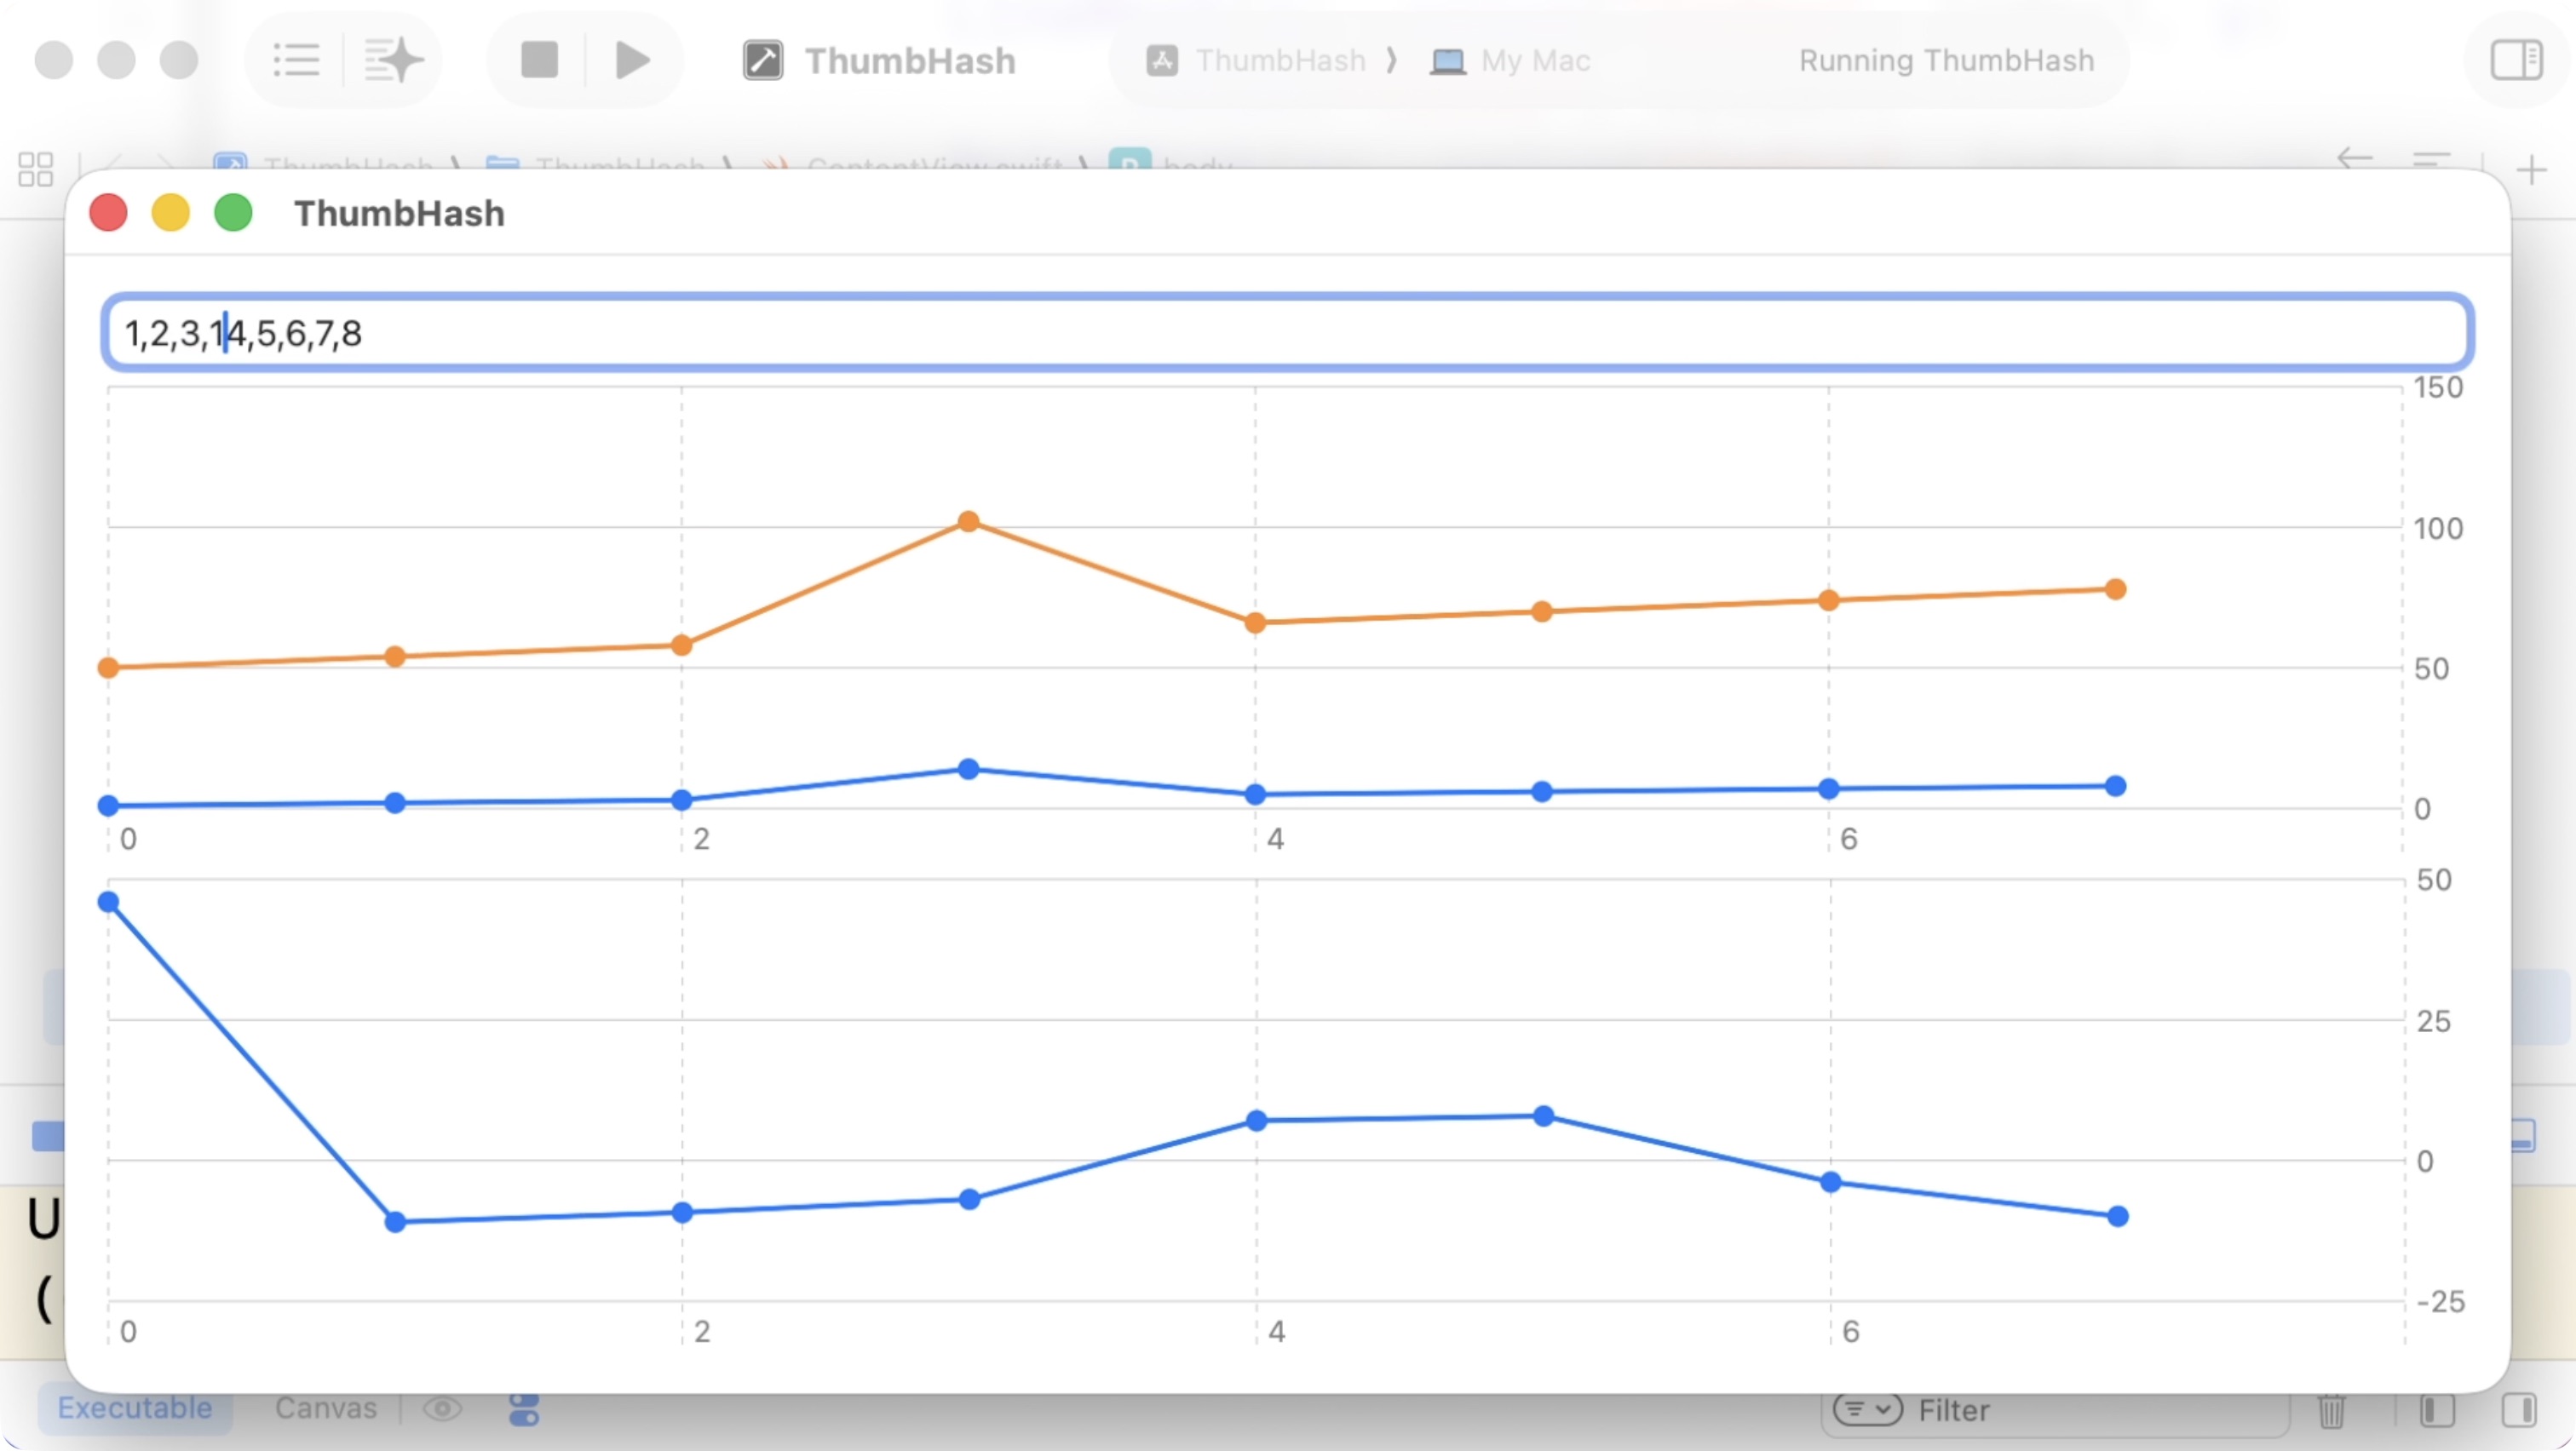2576x1451 pixels.
Task: Open the console filter options dropdown
Action: tap(1866, 1410)
